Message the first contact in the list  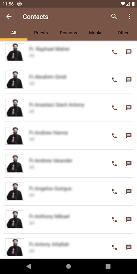[x=129, y=52]
